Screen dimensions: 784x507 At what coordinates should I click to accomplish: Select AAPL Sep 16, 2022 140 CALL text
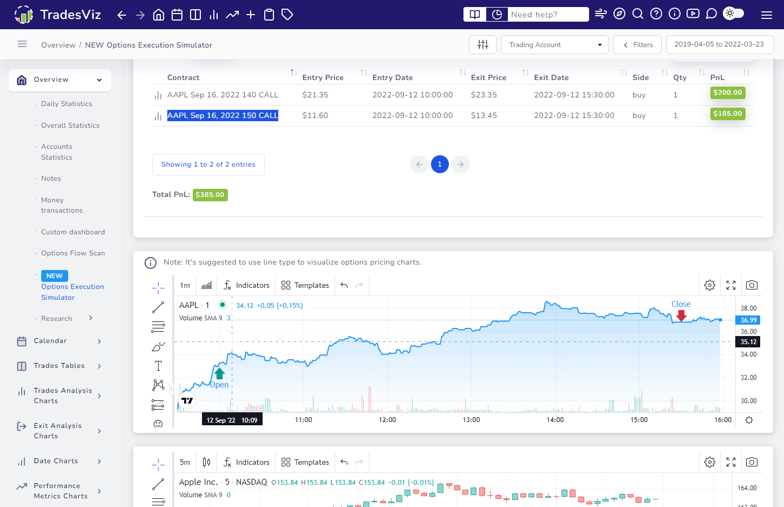pyautogui.click(x=223, y=95)
